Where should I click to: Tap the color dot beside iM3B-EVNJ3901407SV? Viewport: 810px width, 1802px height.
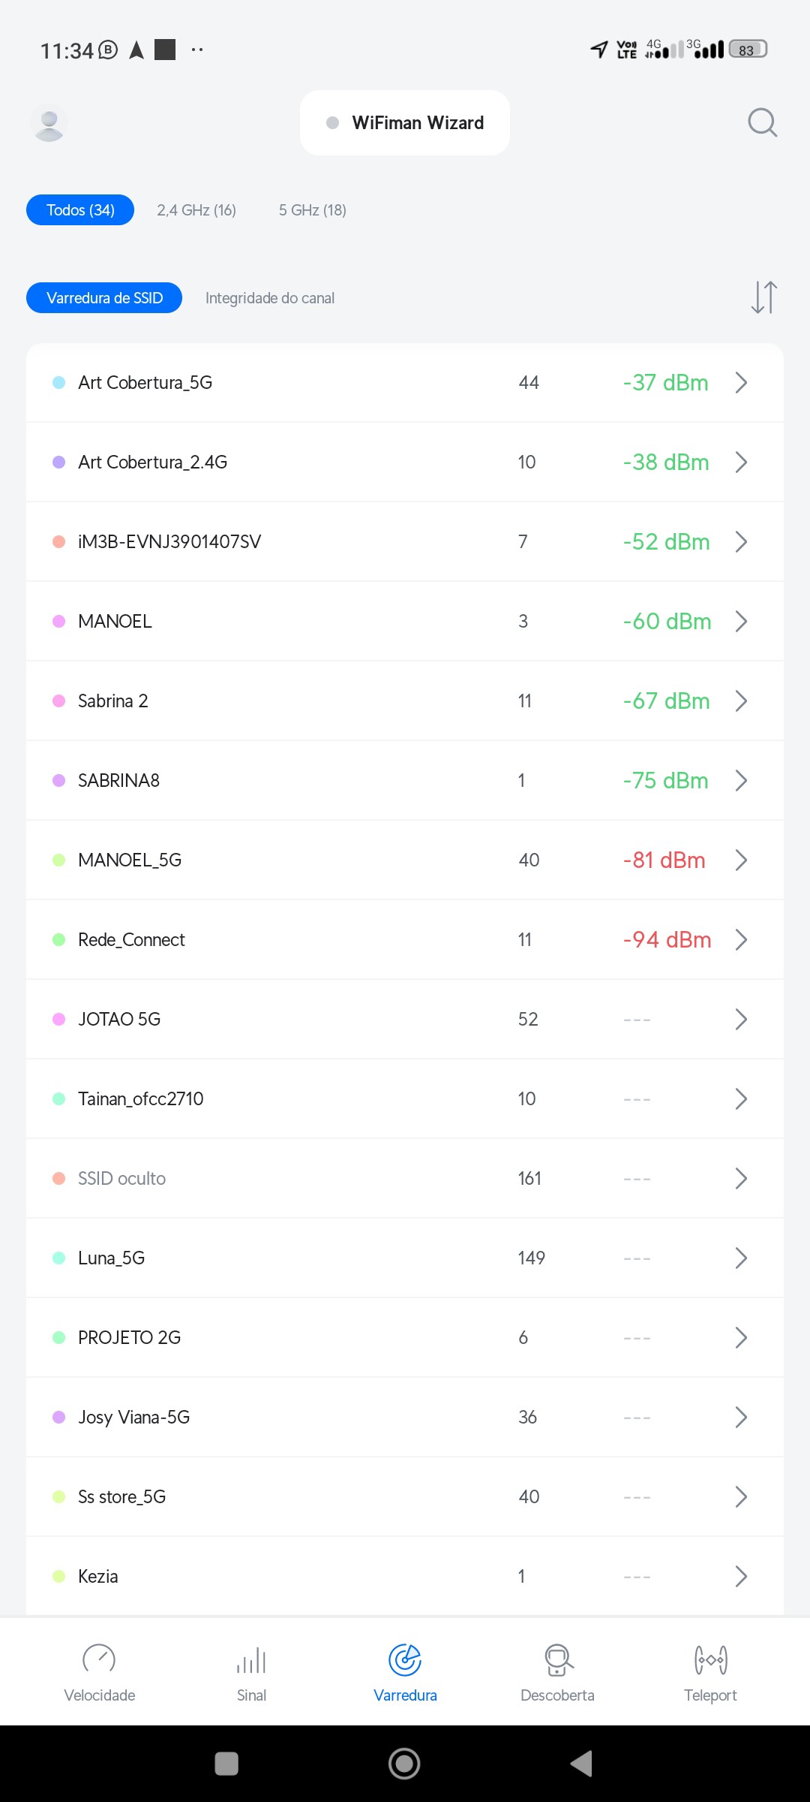coord(59,542)
